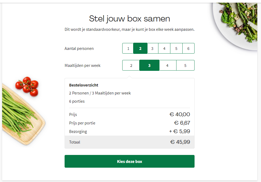Click the Stel jouw box samen title
Image resolution: width=261 pixels, height=182 pixels.
(x=129, y=19)
